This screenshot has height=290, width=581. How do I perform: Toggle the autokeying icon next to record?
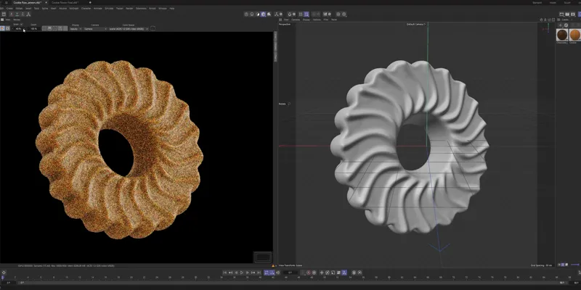314,273
